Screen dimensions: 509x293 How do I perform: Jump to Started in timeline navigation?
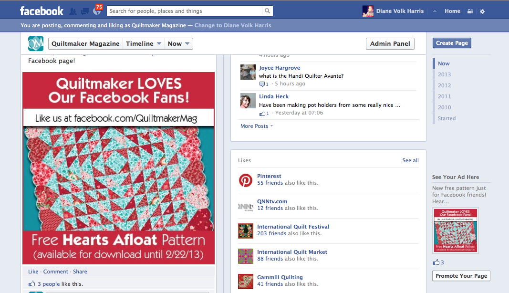click(x=447, y=118)
